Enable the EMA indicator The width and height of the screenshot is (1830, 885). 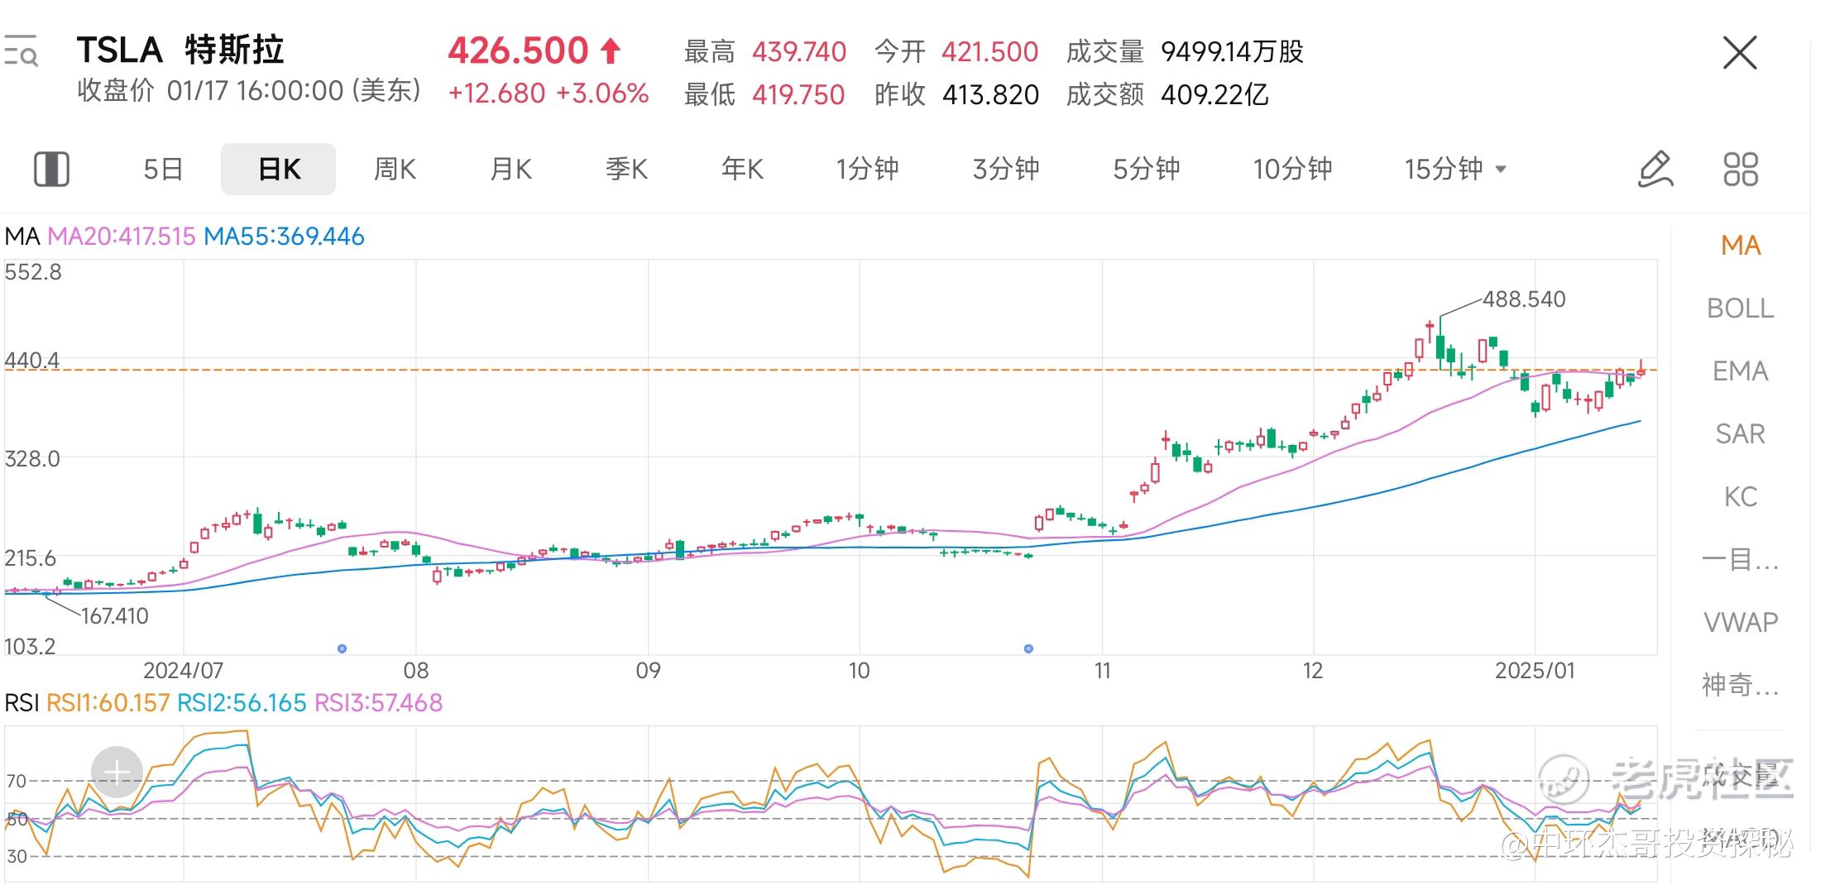tap(1741, 371)
